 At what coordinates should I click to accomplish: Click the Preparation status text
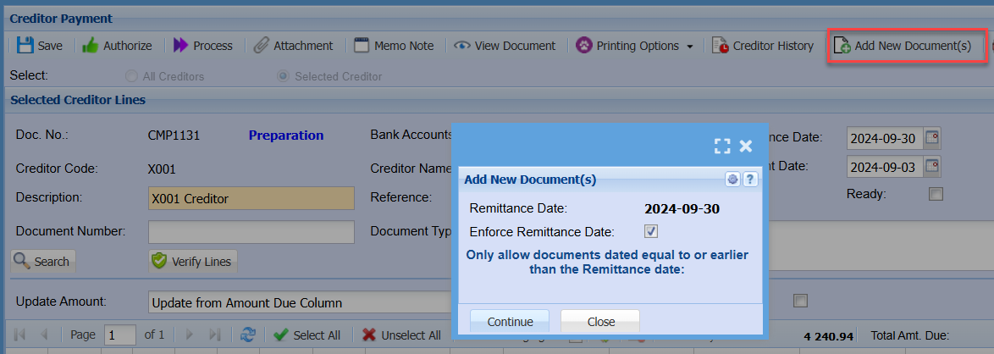coord(286,136)
